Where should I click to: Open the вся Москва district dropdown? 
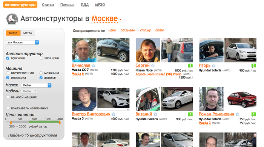click(22, 42)
